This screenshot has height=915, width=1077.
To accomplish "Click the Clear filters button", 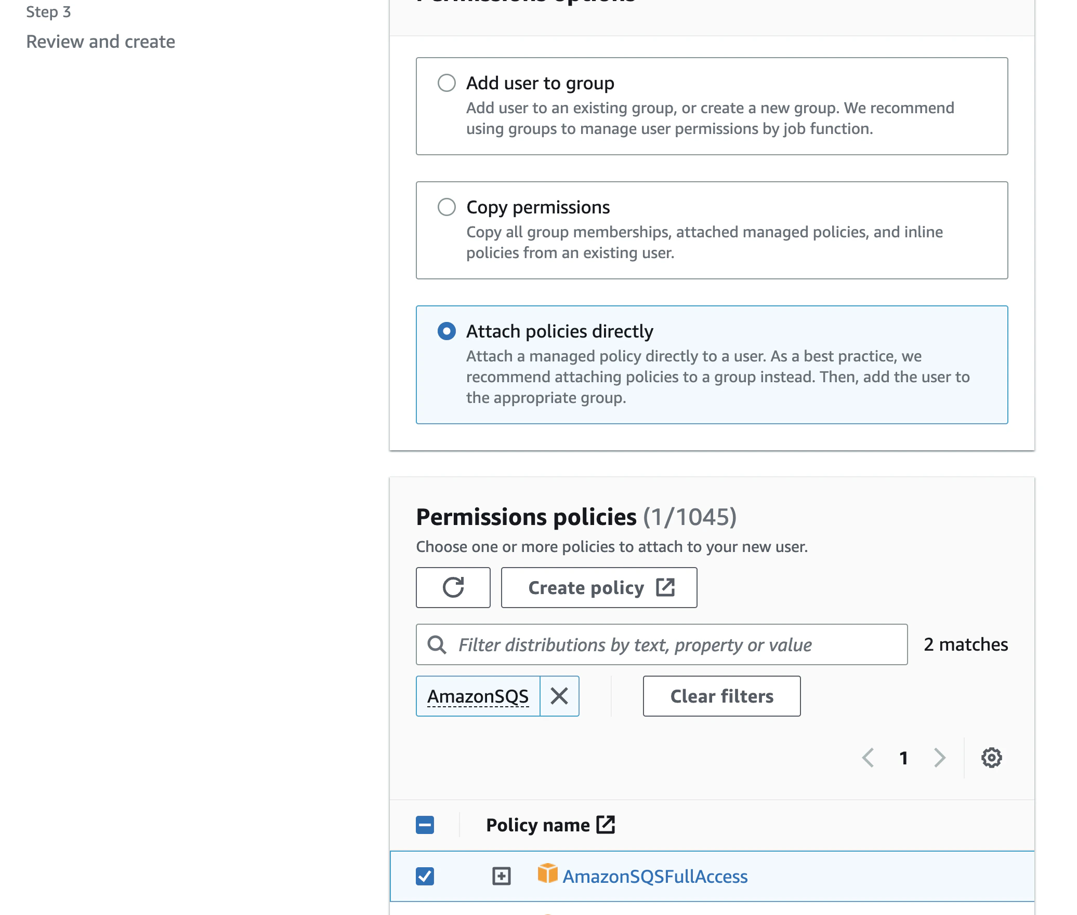I will point(721,696).
